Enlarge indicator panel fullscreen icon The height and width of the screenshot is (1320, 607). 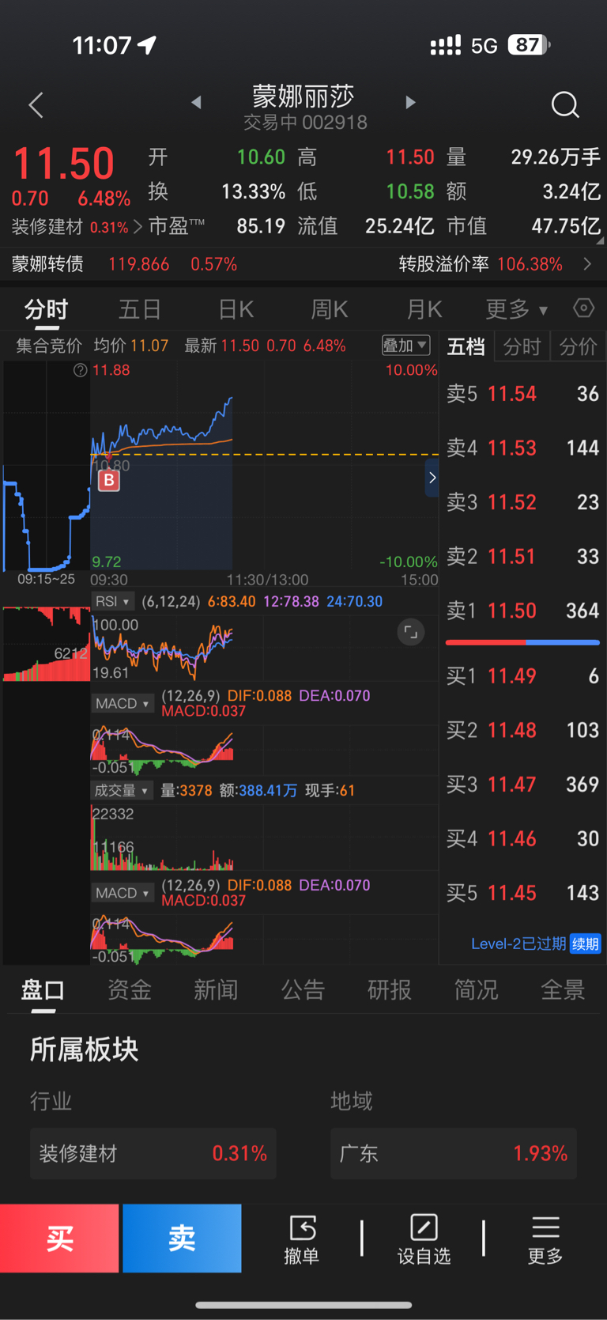[410, 632]
